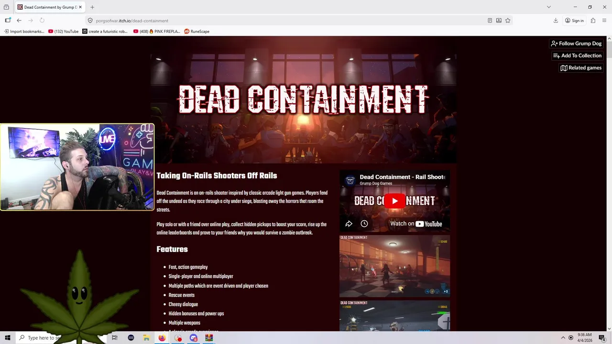Show hidden system tray icons
612x344 pixels.
tap(563, 338)
